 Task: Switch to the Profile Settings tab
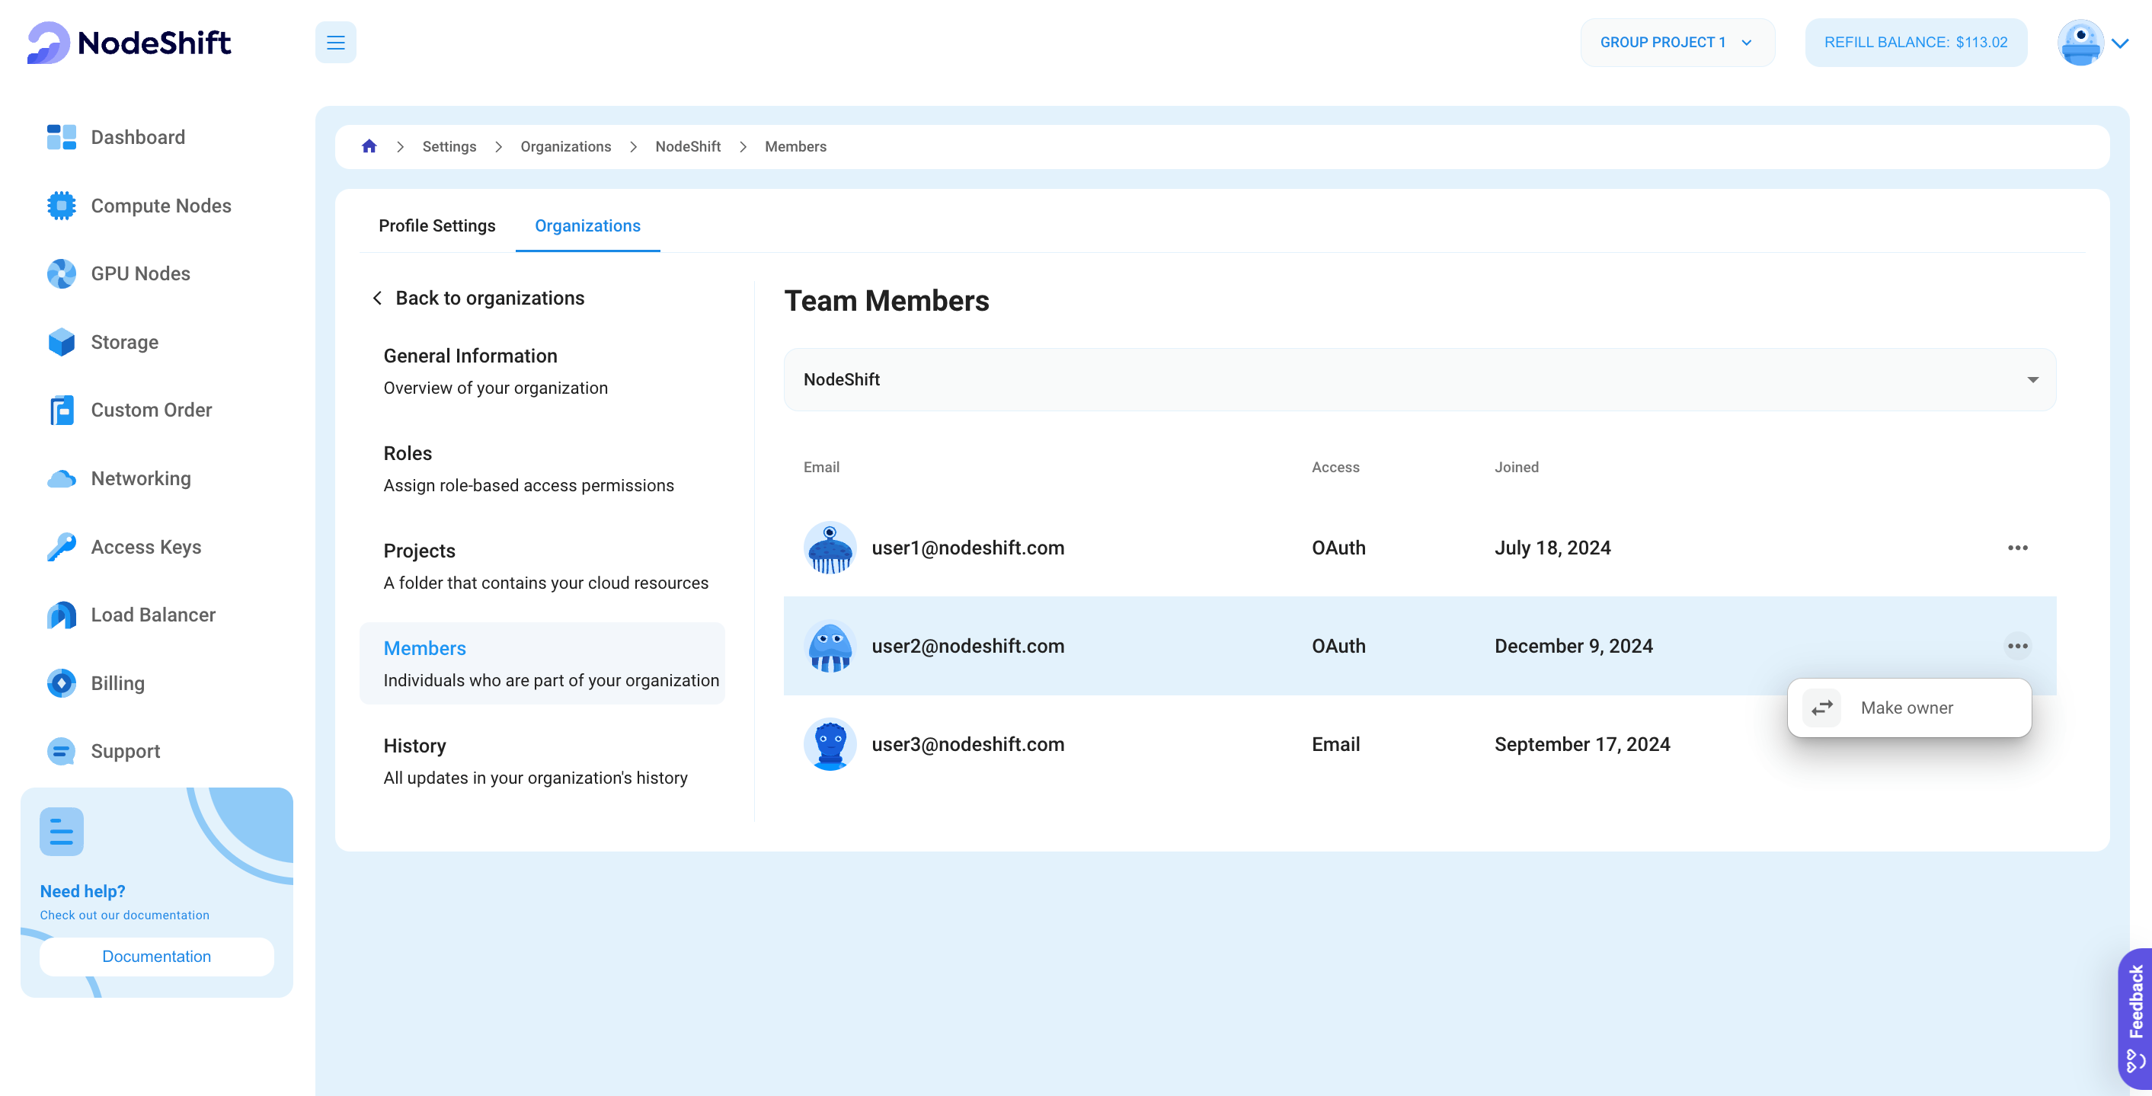point(437,225)
